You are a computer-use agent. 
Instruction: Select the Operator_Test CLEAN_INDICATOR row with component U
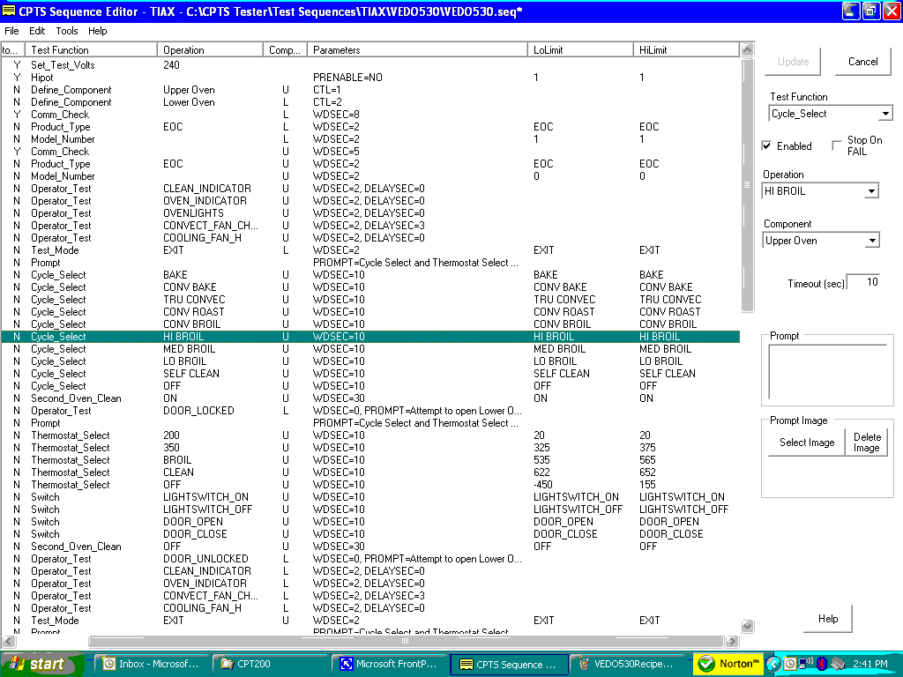point(370,189)
